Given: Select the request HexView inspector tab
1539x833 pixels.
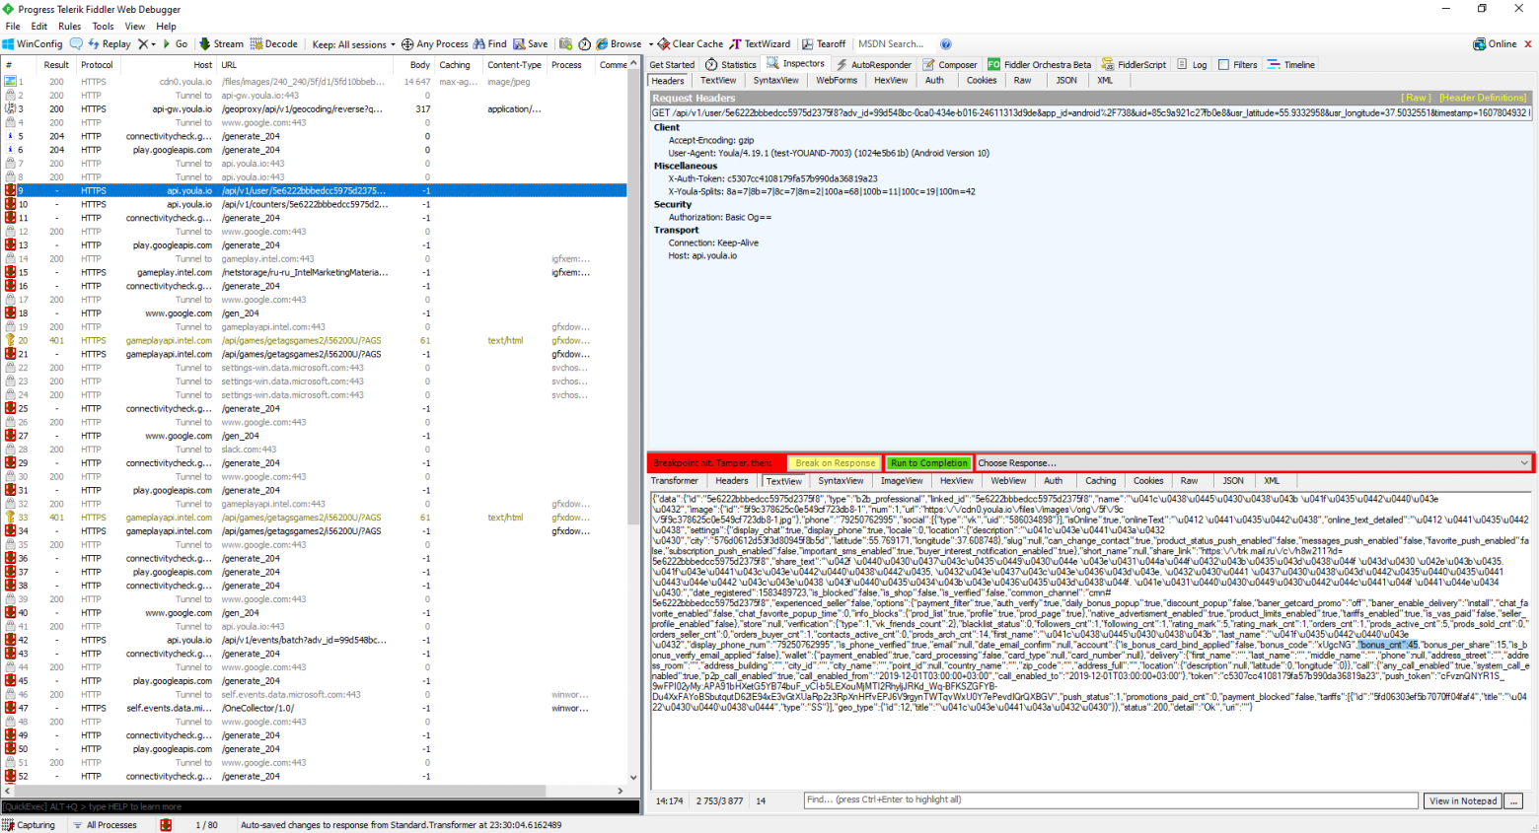Looking at the screenshot, I should pyautogui.click(x=891, y=81).
